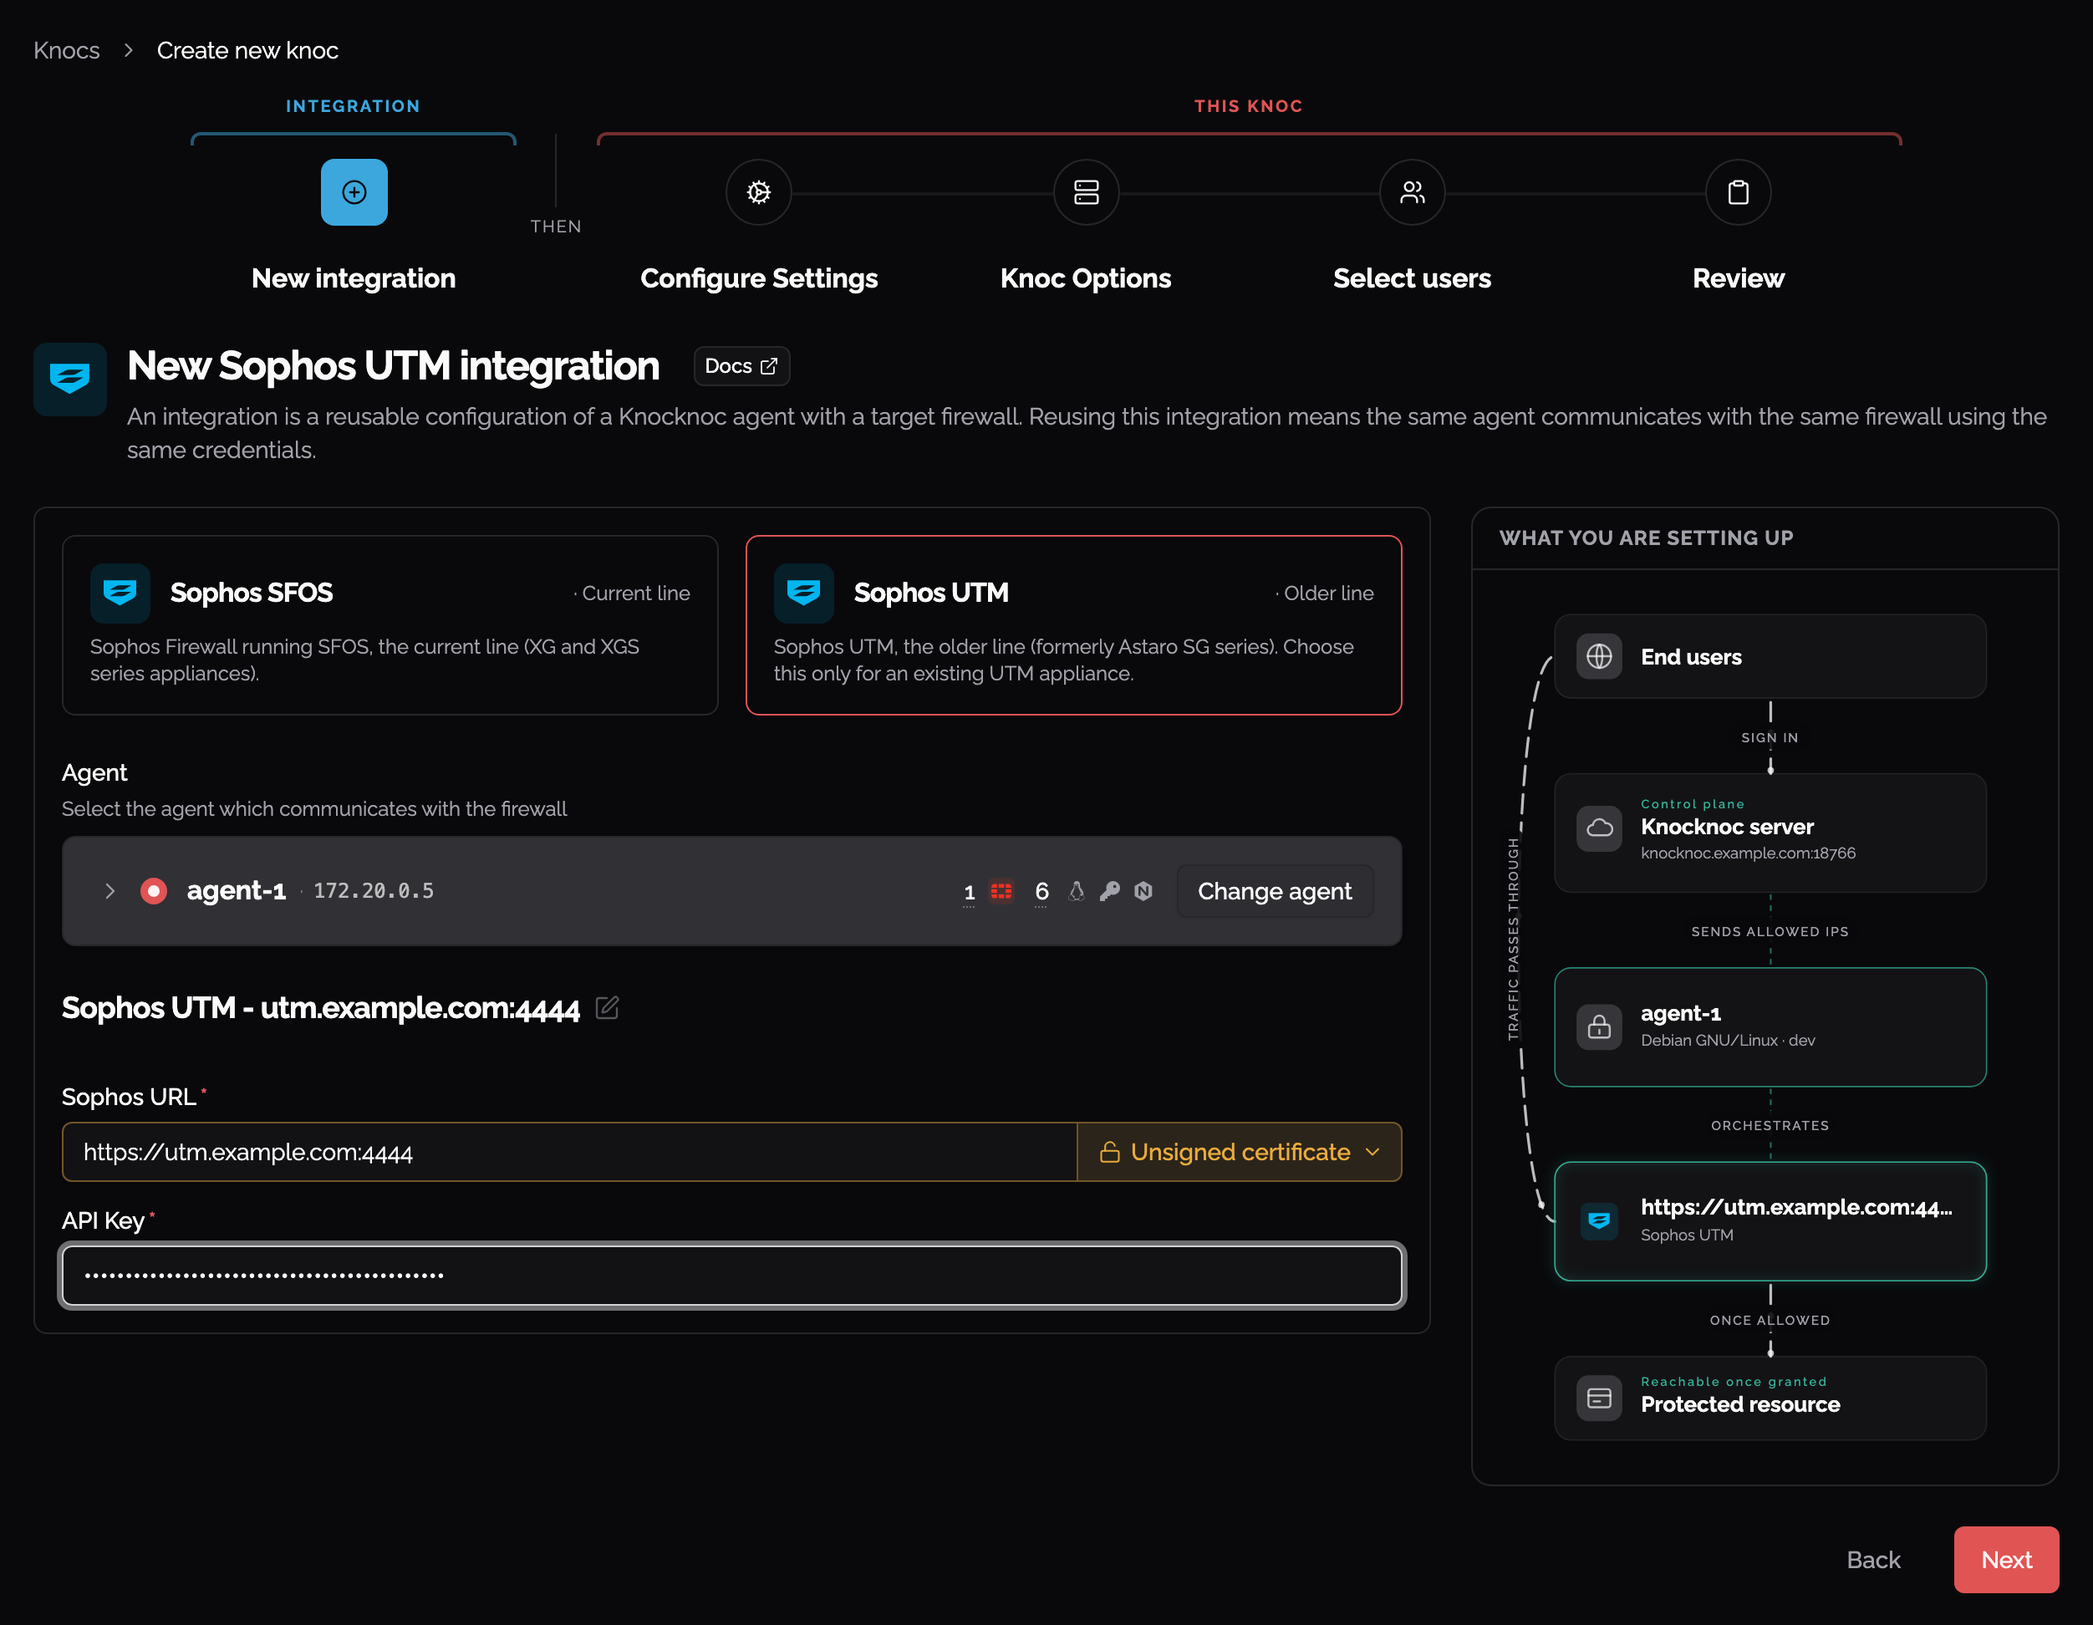Click the Fortinet firewall icon in agent row
Screen dimensions: 2093x1625
[x=1001, y=891]
